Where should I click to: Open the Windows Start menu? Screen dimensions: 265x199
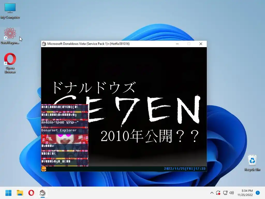pos(9,193)
